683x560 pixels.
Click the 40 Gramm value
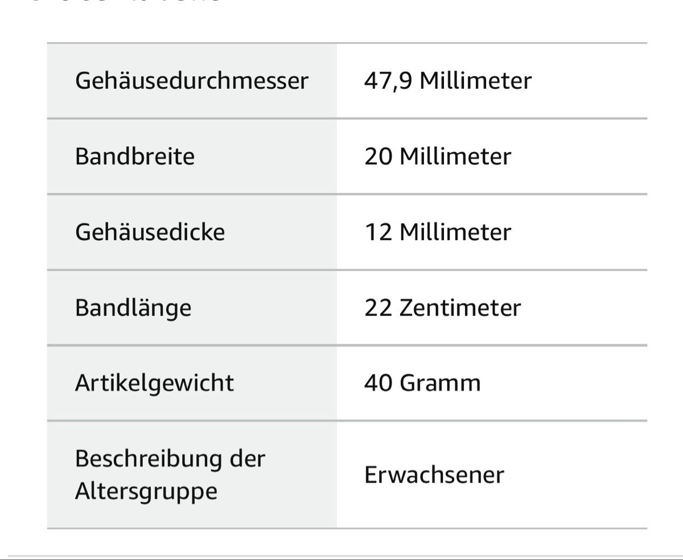(422, 382)
